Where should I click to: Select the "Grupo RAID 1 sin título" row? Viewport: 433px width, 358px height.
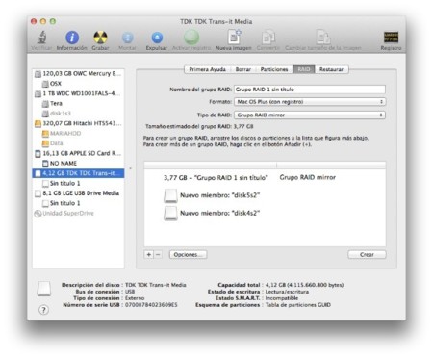coord(265,177)
